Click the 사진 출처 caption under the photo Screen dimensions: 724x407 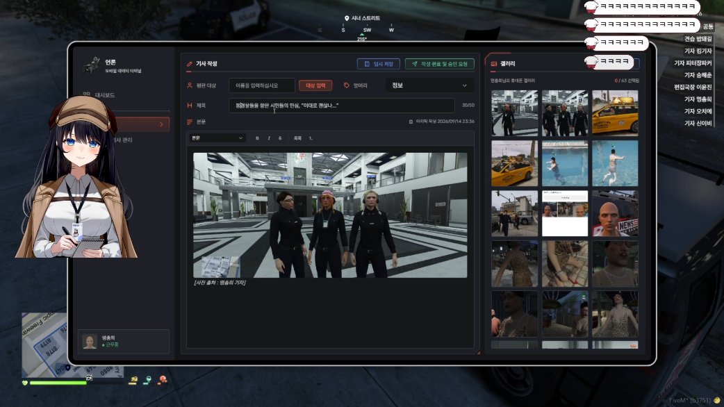click(x=220, y=283)
